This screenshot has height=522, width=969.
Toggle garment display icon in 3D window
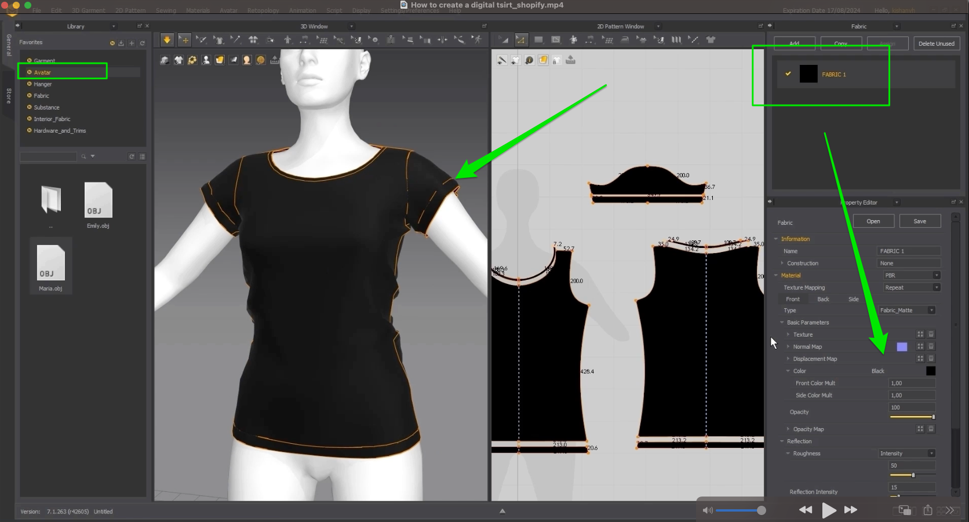tap(178, 60)
